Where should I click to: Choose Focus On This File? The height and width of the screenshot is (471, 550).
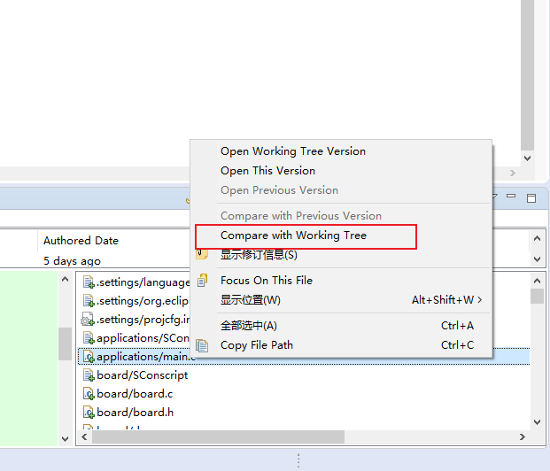pos(267,281)
